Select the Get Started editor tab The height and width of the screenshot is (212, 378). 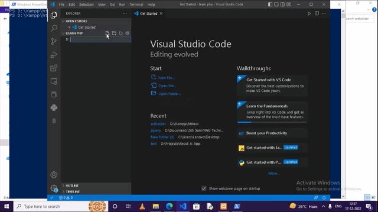[148, 14]
